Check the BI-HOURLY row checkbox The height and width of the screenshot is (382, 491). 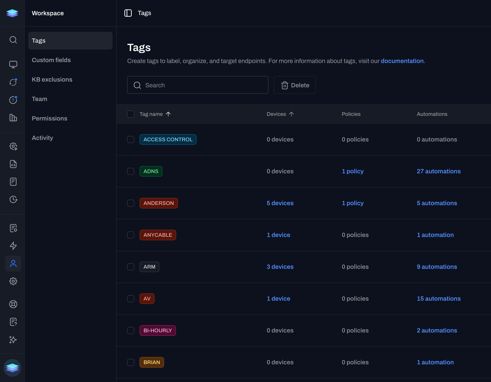point(131,330)
